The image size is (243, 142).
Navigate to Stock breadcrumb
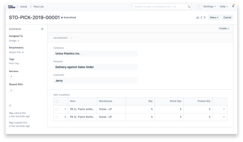click(x=24, y=7)
